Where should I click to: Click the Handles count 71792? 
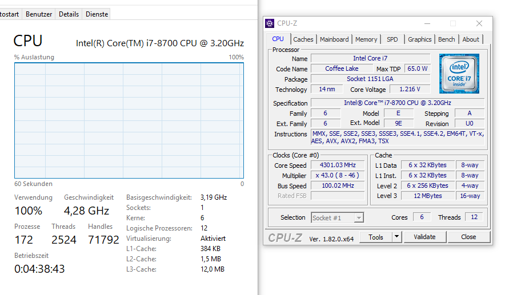coord(103,240)
